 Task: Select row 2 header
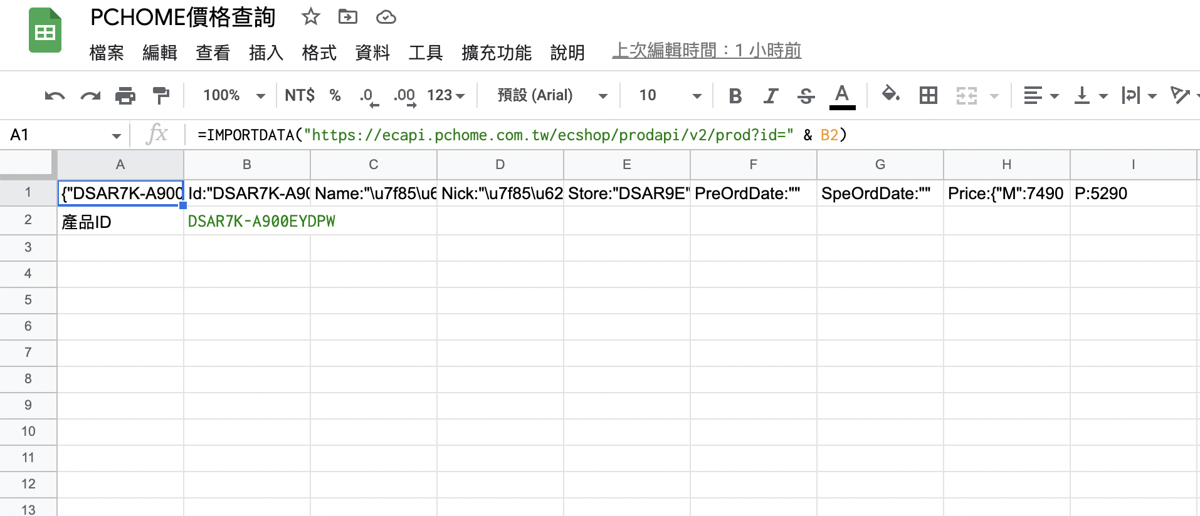tap(28, 220)
